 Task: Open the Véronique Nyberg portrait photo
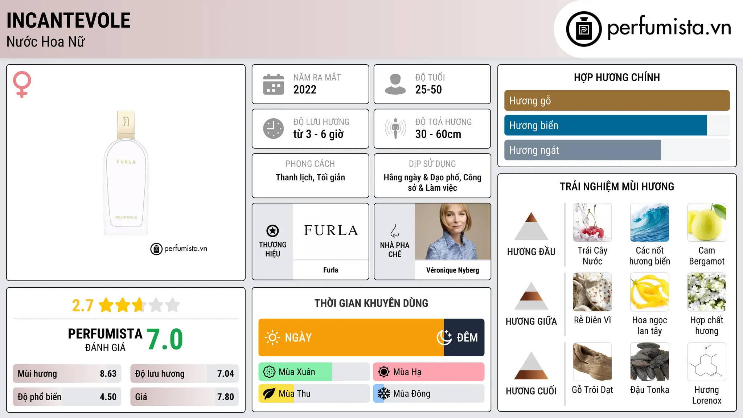(453, 231)
